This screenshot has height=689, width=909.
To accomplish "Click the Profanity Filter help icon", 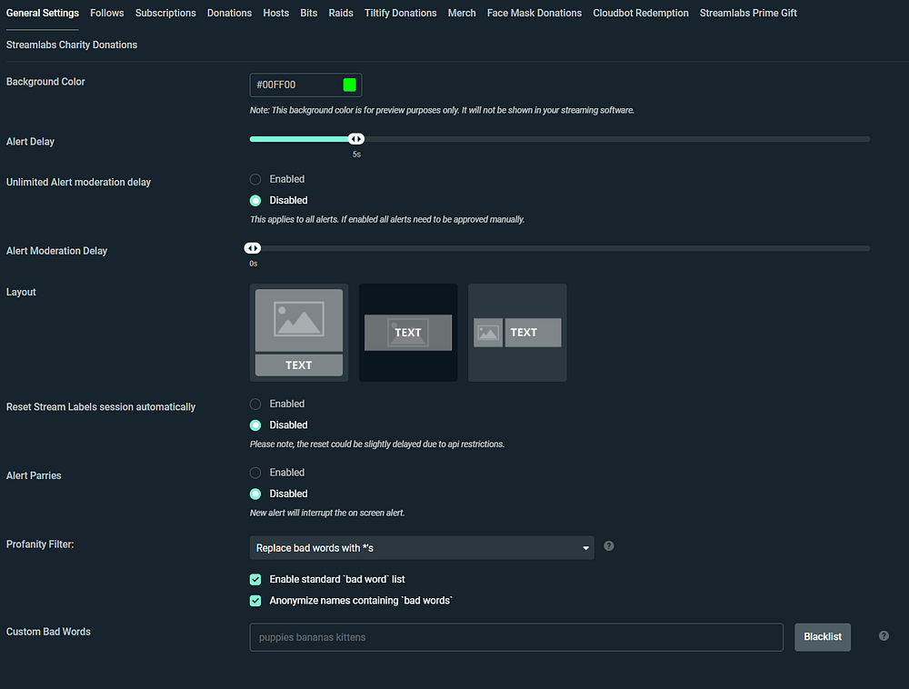I will [x=609, y=546].
